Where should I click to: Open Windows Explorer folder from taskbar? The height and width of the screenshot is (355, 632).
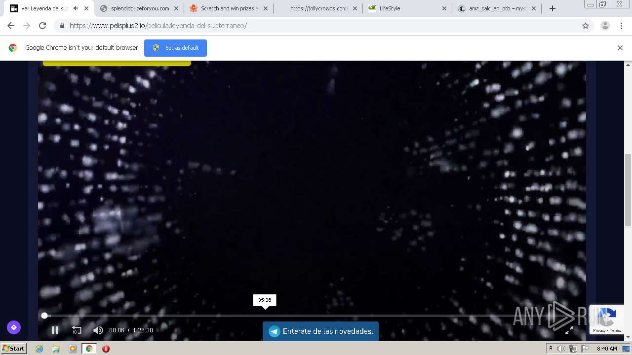[x=56, y=349]
